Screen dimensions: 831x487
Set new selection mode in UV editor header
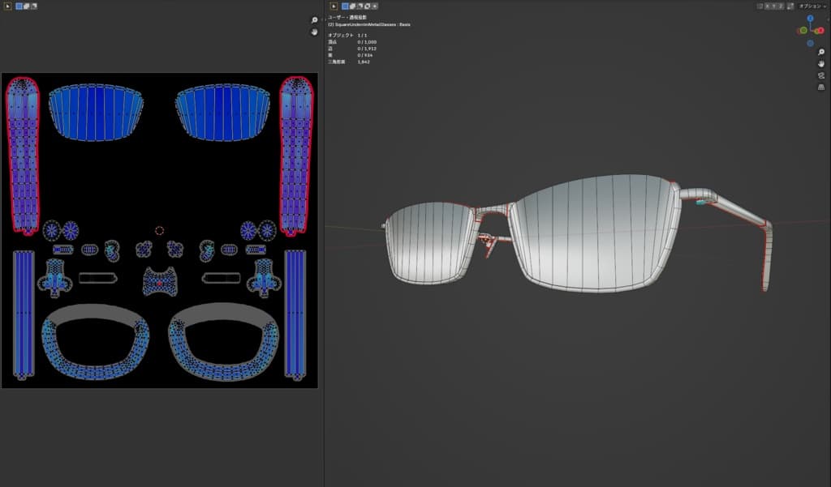[19, 6]
